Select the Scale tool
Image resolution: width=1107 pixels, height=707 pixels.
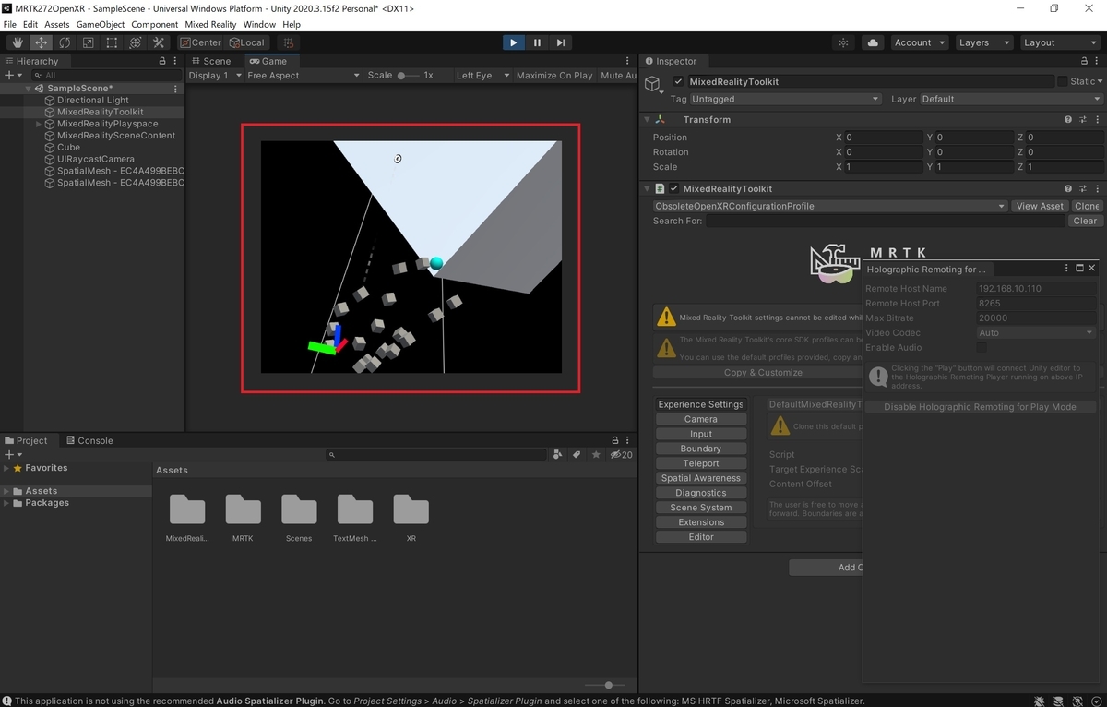88,42
